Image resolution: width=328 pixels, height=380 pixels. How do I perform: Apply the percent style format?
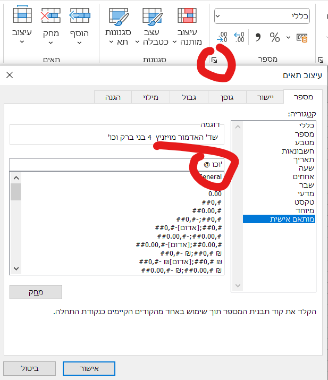click(x=275, y=37)
